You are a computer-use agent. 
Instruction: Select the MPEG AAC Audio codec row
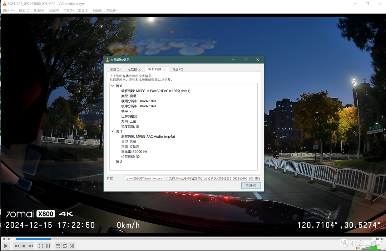[148, 137]
